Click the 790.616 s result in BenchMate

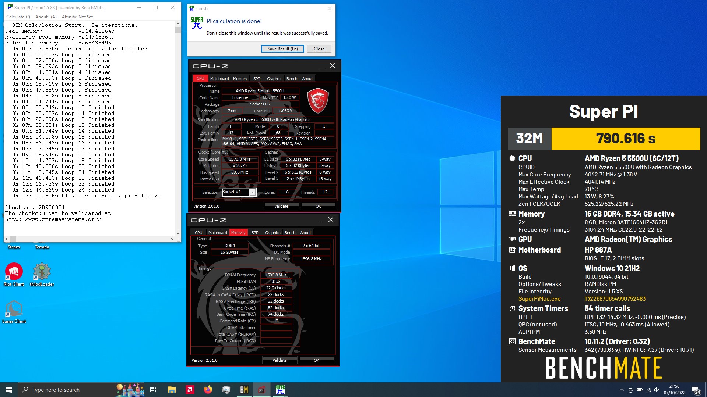click(626, 139)
